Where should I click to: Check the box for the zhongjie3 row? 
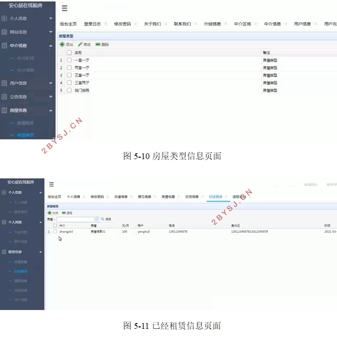click(x=55, y=231)
